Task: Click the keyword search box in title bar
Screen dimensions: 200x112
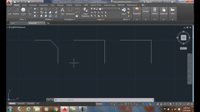Action: (126, 2)
